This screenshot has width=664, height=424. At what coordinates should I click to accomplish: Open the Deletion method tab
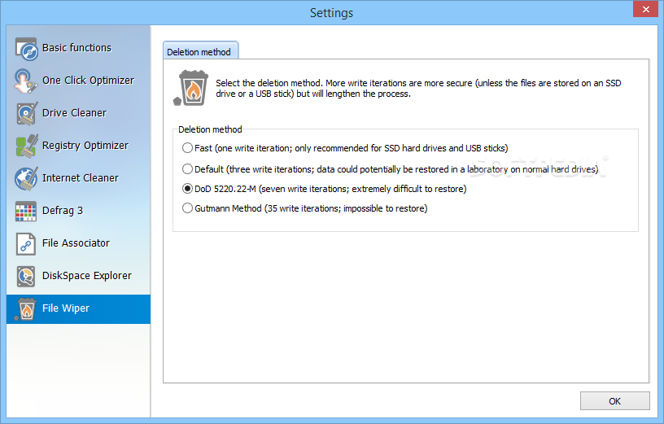click(x=200, y=50)
